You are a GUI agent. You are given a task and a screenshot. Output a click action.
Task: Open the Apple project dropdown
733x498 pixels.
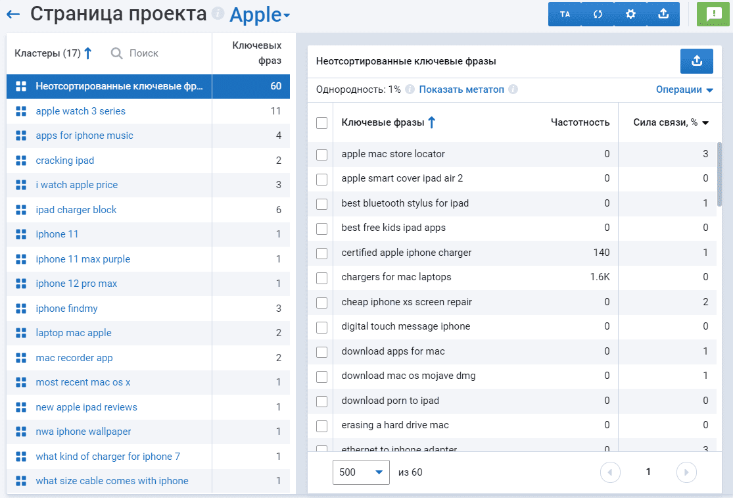pos(260,15)
